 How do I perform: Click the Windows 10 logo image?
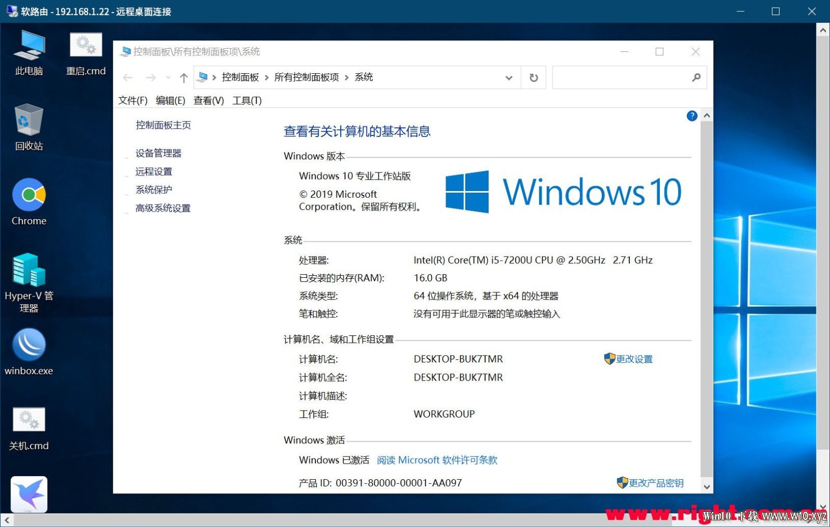[x=563, y=192]
